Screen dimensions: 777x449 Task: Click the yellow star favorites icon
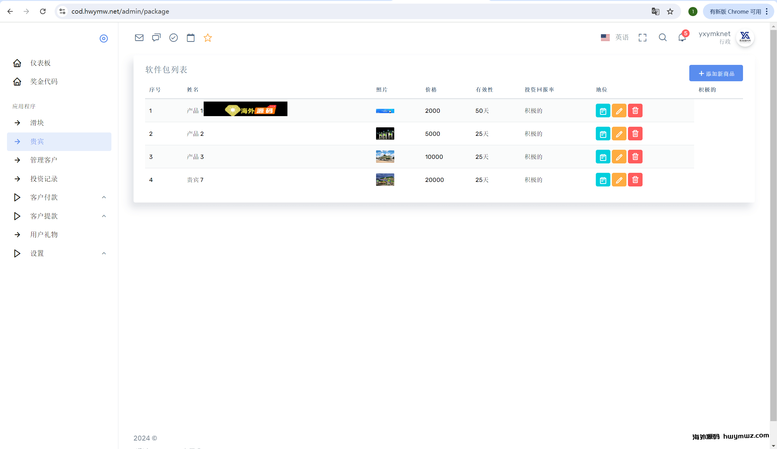(208, 38)
